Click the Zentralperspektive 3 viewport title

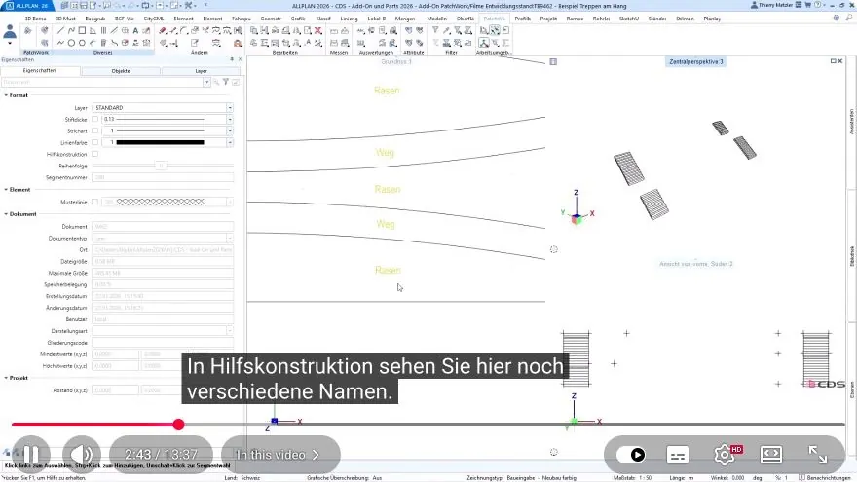[695, 61]
